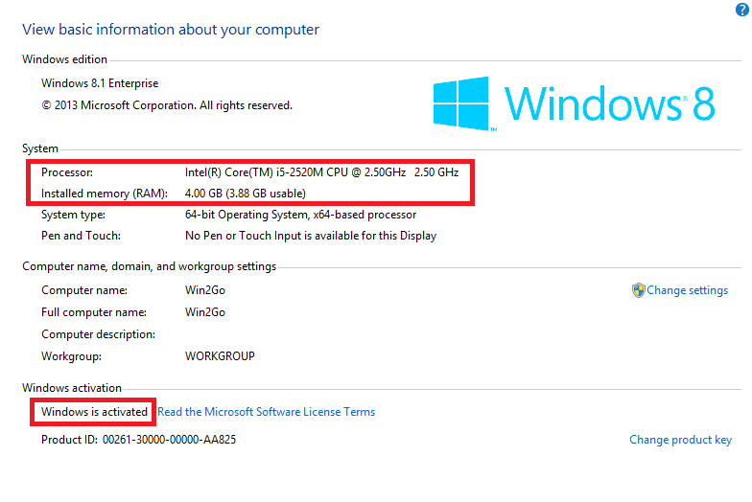The height and width of the screenshot is (502, 752).
Task: Click the 'Windows activation' section heading
Action: 72,388
